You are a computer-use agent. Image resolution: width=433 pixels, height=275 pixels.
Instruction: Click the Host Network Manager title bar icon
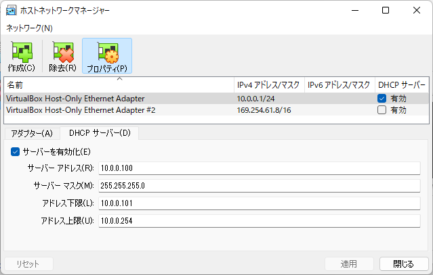[11, 10]
